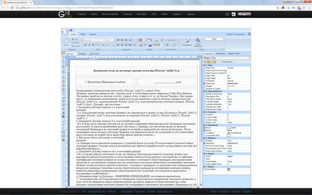The width and height of the screenshot is (312, 195).
Task: Click the round application menu button
Action: [65, 31]
